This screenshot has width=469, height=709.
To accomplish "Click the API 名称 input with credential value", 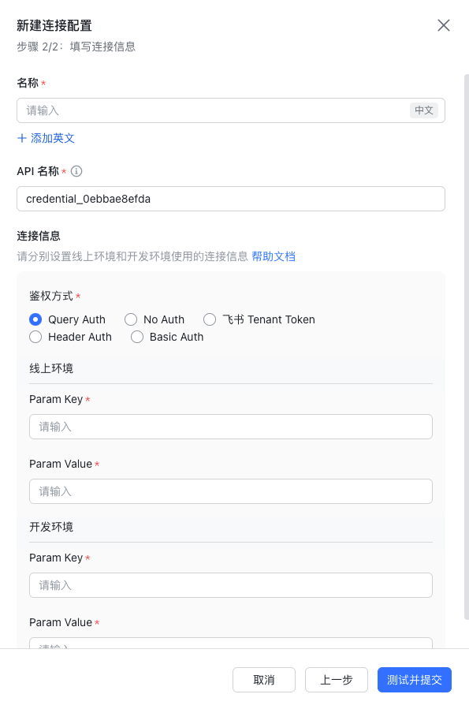I will [231, 199].
